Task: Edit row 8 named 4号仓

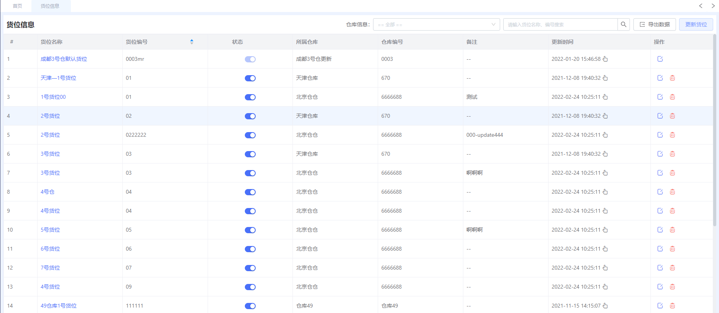Action: [660, 192]
